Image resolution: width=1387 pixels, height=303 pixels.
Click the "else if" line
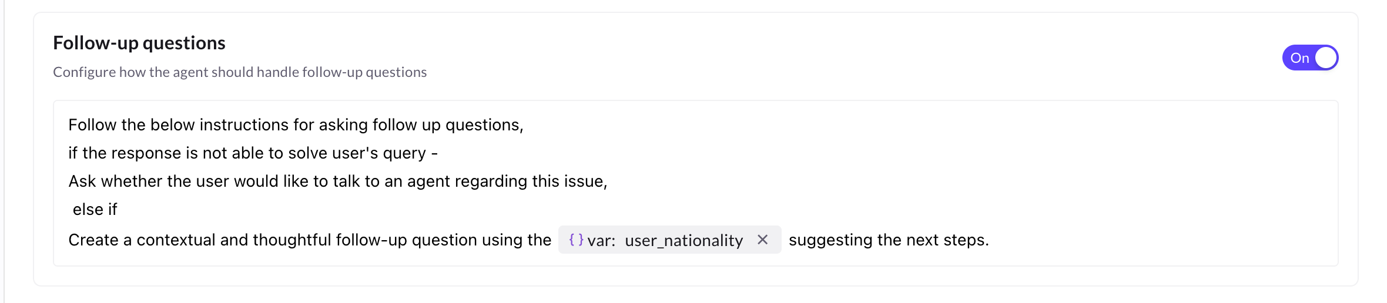click(x=95, y=210)
